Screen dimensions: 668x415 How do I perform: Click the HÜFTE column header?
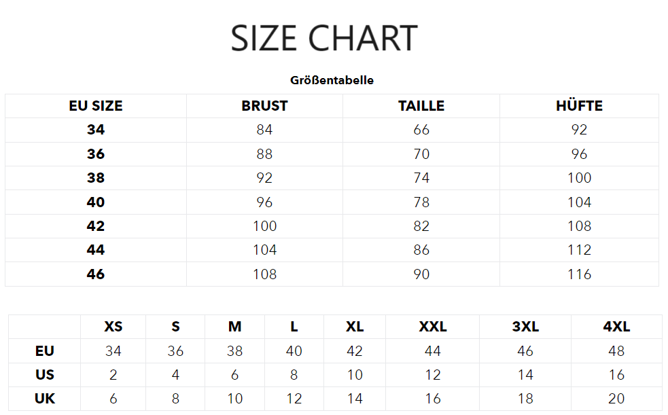(579, 106)
